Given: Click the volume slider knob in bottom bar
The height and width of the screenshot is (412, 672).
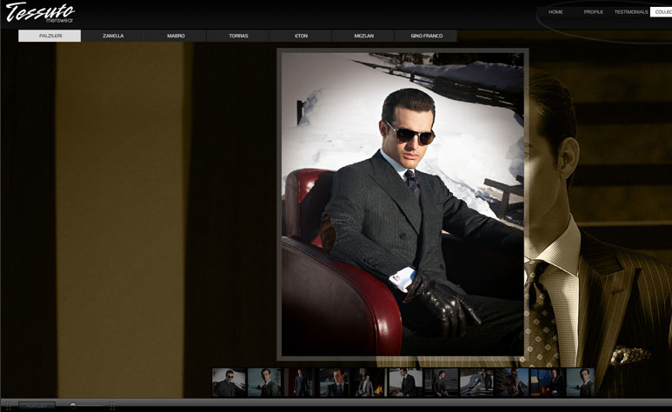Looking at the screenshot, I should pos(73,405).
